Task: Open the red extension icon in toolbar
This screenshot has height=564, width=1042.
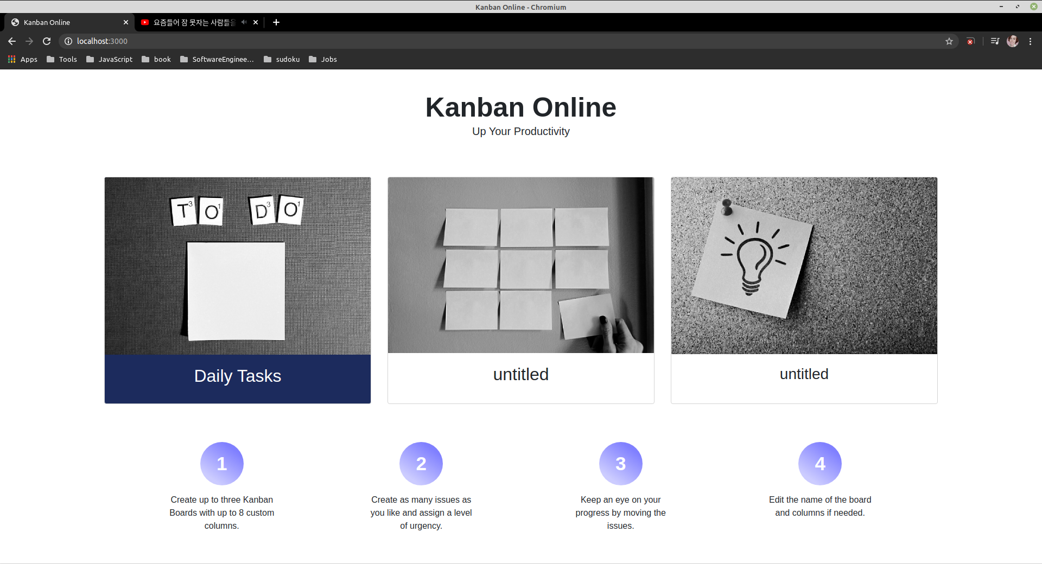Action: 970,41
